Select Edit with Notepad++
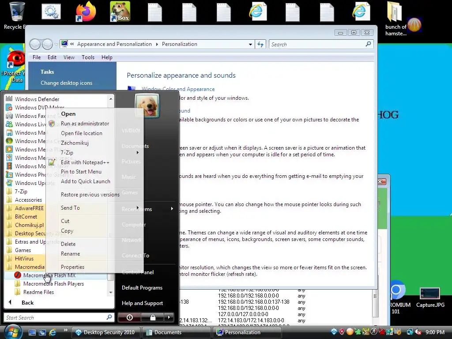This screenshot has height=339, width=452. (x=85, y=162)
